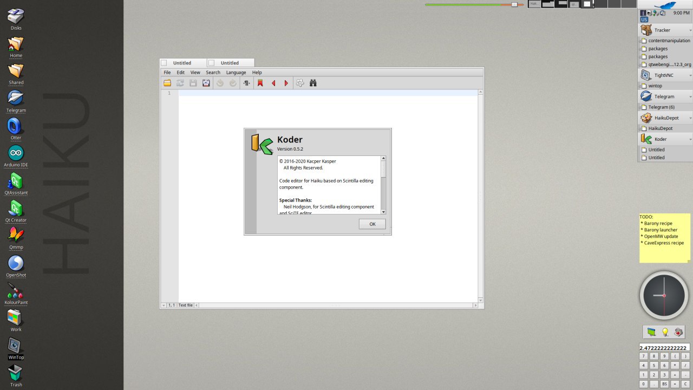Select the second Untitled window tab

pyautogui.click(x=231, y=63)
